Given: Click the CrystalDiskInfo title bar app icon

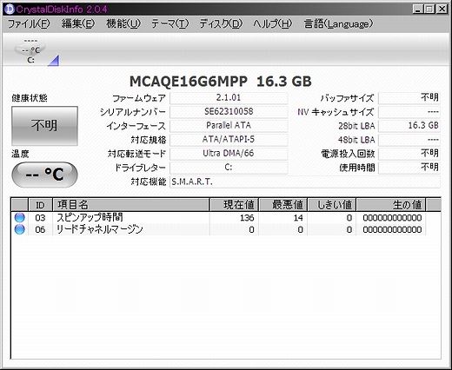Looking at the screenshot, I should pos(10,10).
